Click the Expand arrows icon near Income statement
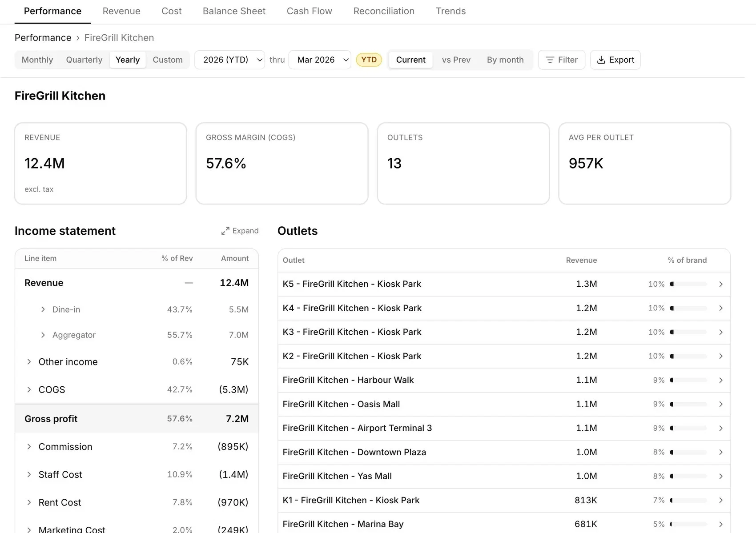The image size is (756, 533). pyautogui.click(x=225, y=231)
